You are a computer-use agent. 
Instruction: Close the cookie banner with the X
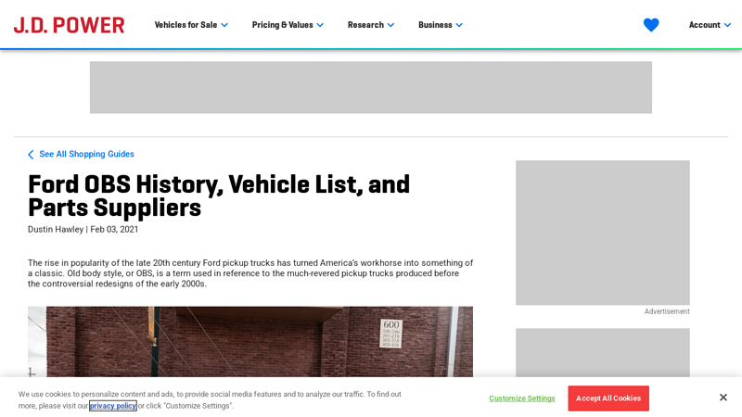pyautogui.click(x=723, y=398)
